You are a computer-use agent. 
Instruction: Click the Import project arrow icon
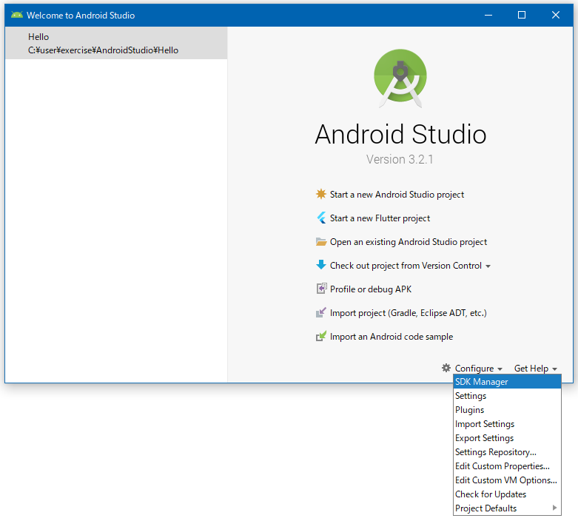click(320, 312)
